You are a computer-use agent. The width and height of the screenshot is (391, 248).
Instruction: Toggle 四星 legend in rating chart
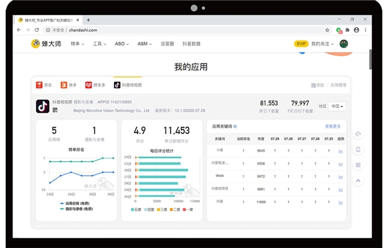(149, 210)
